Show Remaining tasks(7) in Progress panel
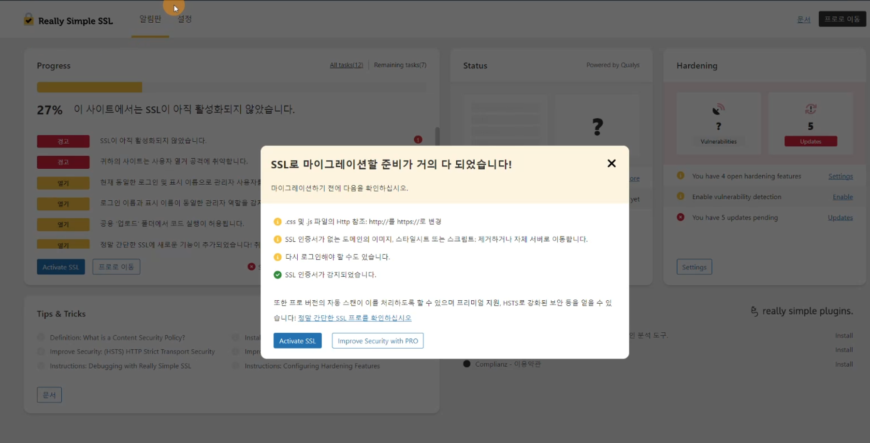This screenshot has width=870, height=443. click(400, 65)
